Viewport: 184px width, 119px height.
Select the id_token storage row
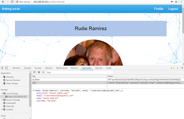[x=68, y=79]
